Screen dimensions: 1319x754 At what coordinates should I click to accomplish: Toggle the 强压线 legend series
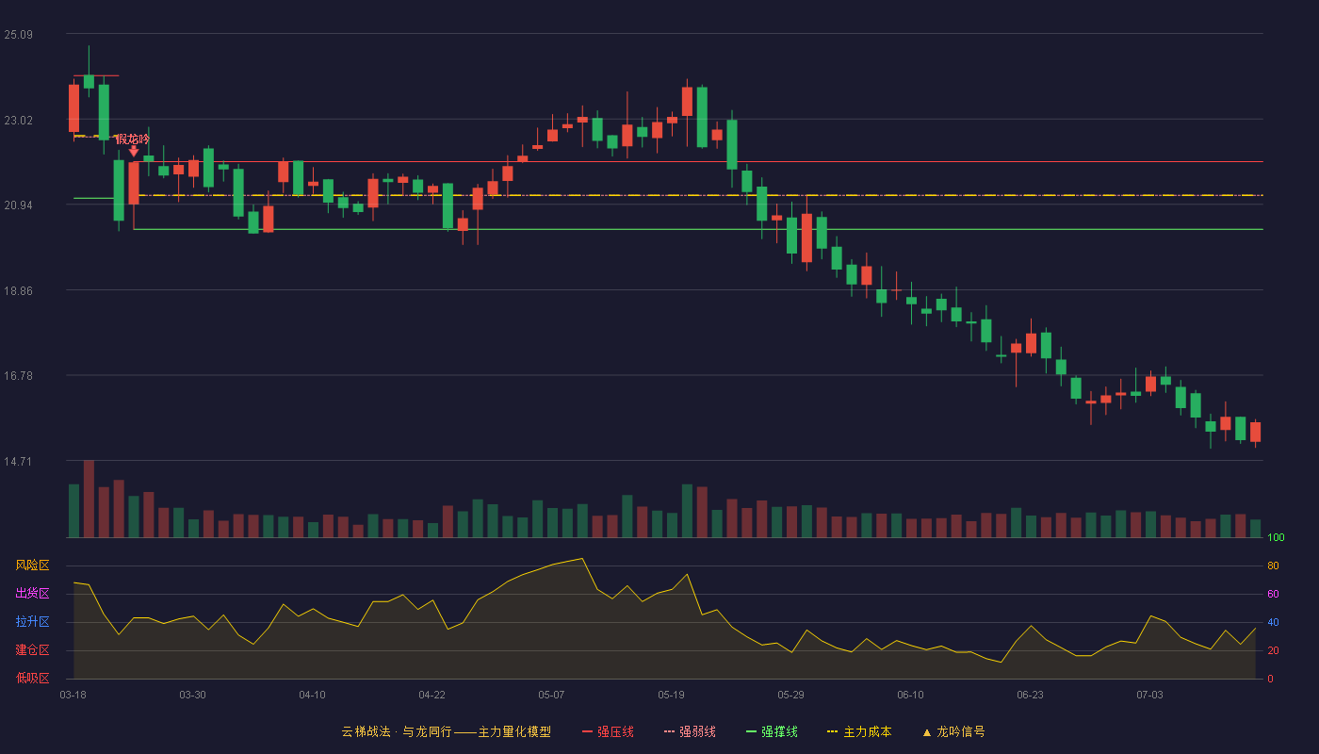click(609, 731)
